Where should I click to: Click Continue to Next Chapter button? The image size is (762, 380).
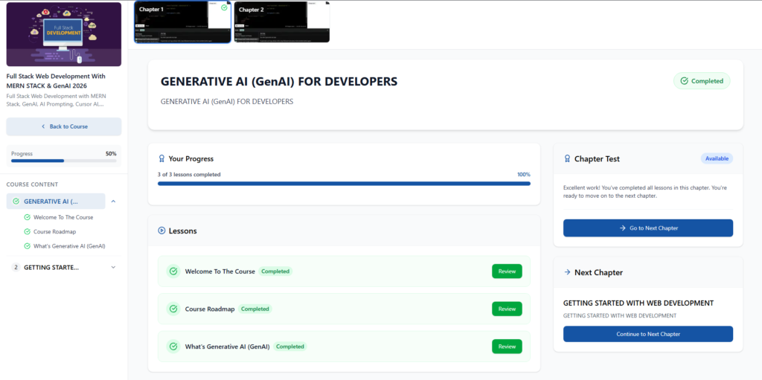[648, 334]
